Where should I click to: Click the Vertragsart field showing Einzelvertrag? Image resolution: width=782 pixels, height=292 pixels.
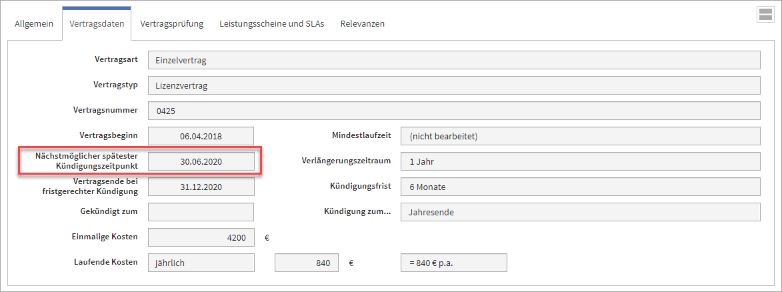coord(453,60)
